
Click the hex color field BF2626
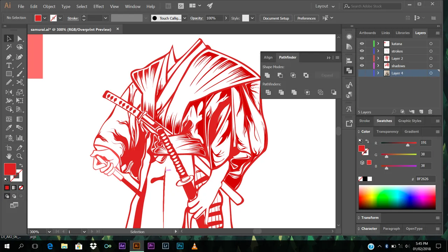[425, 179]
